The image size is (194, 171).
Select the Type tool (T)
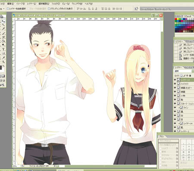pos(3,49)
